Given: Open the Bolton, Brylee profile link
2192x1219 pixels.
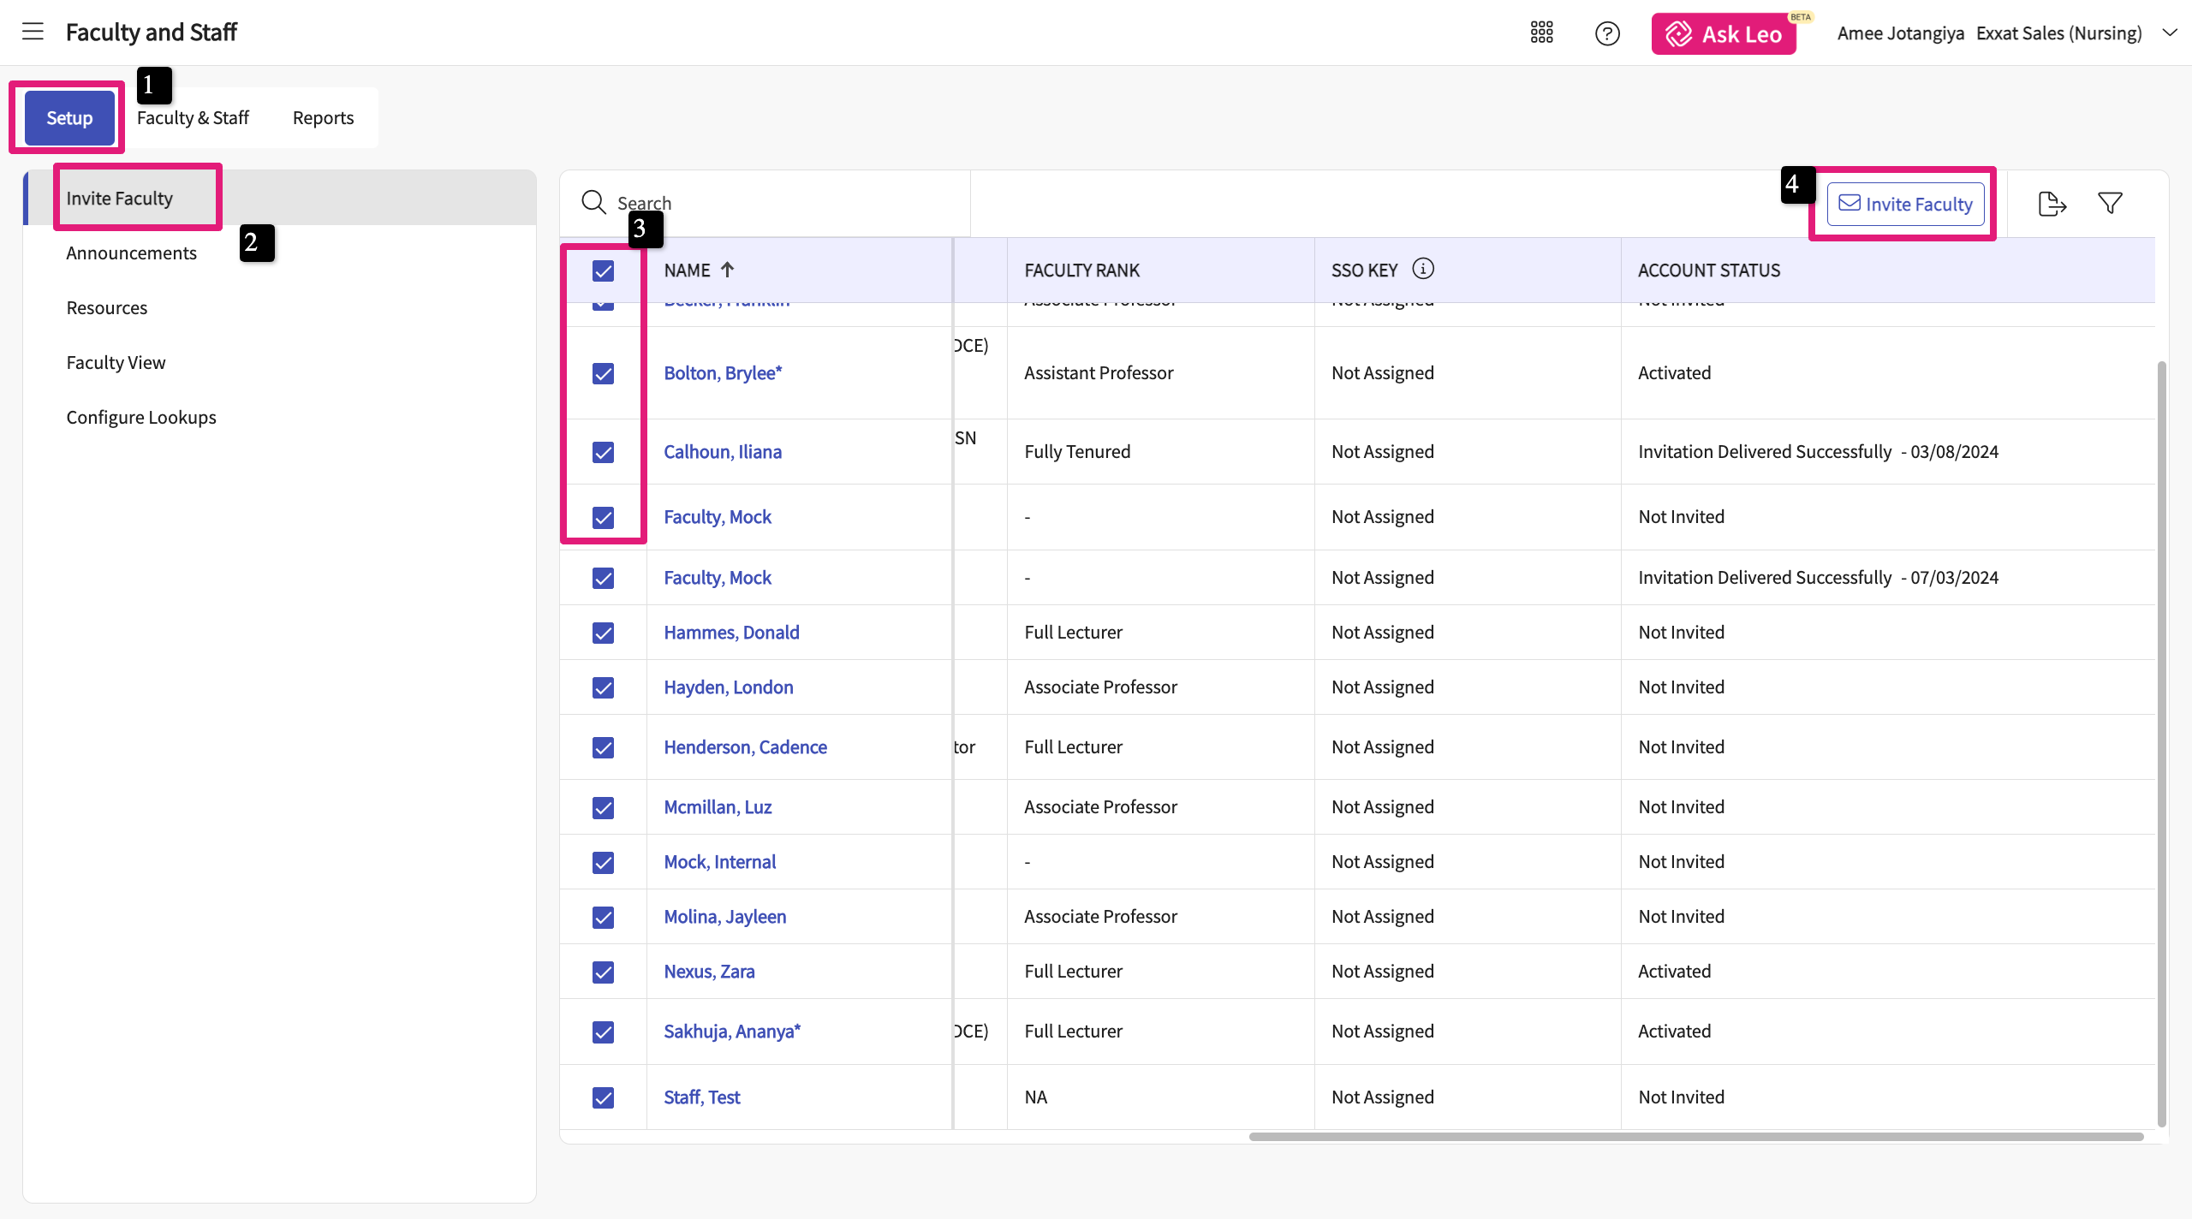Looking at the screenshot, I should tap(722, 373).
